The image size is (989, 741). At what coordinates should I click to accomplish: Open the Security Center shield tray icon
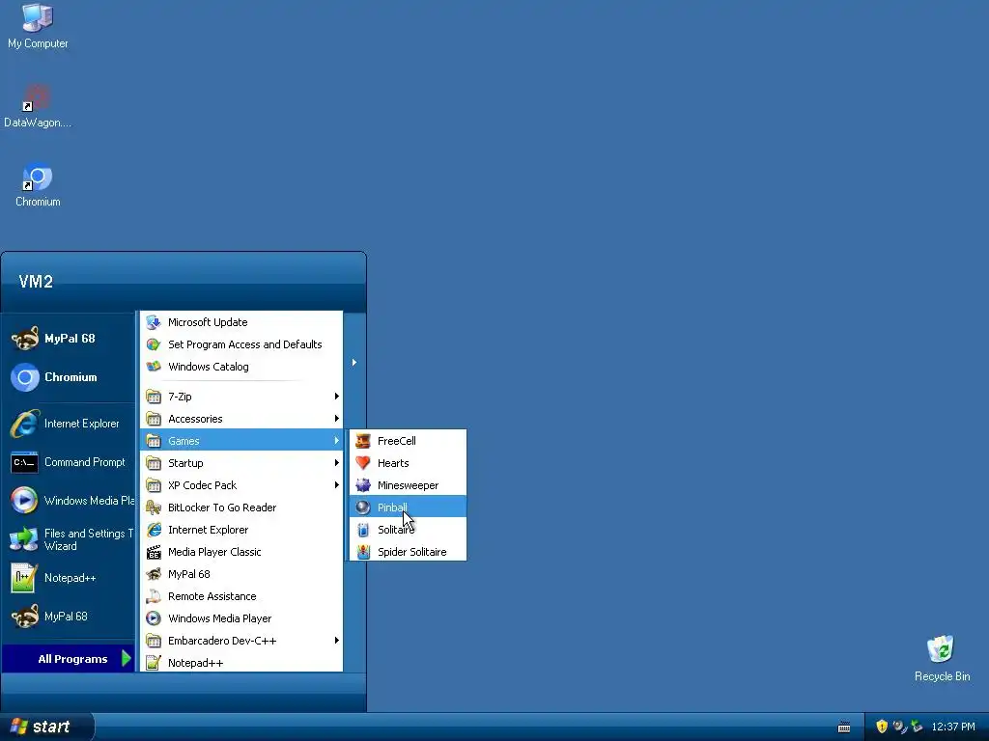pos(882,727)
